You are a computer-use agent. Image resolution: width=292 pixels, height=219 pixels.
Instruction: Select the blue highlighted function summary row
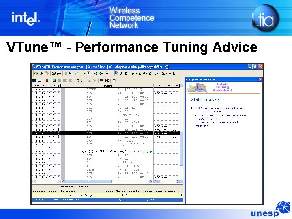107,200
